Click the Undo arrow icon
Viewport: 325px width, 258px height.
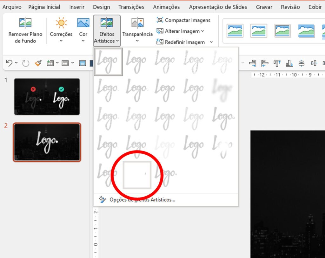pyautogui.click(x=9, y=63)
